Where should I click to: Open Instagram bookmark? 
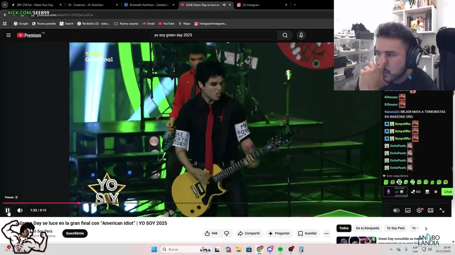pyautogui.click(x=210, y=24)
